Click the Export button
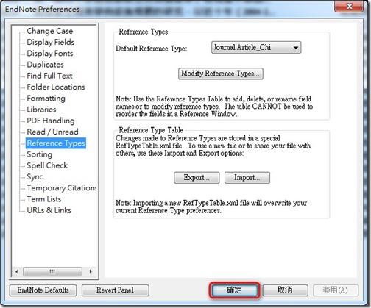Screen dimensions: 371x308 [197, 178]
